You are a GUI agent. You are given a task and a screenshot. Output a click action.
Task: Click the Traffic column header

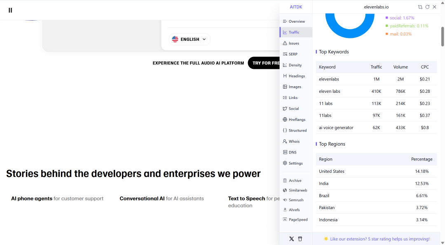point(376,67)
